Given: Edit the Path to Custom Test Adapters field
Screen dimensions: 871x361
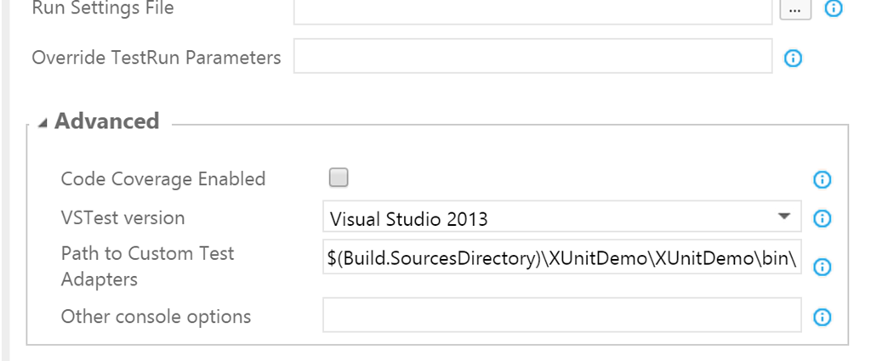Looking at the screenshot, I should tap(561, 257).
